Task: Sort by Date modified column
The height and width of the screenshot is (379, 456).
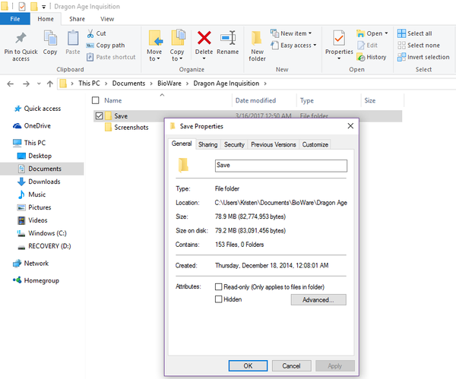Action: tap(255, 100)
